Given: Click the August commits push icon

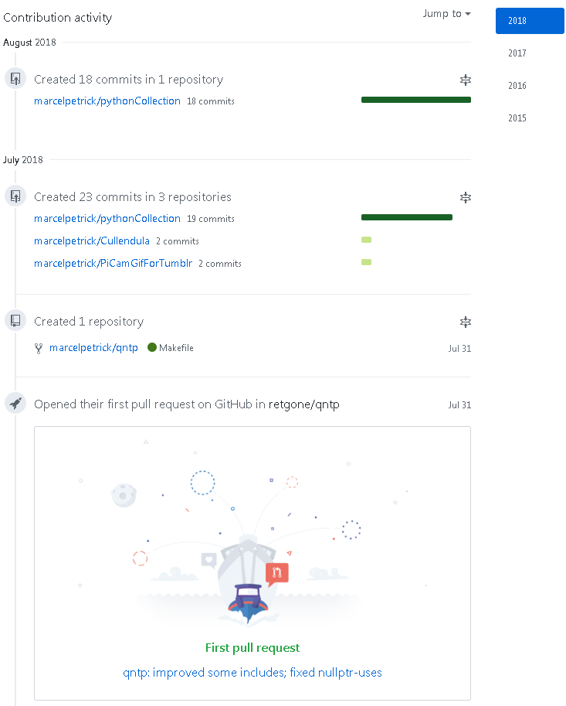Looking at the screenshot, I should 15,79.
